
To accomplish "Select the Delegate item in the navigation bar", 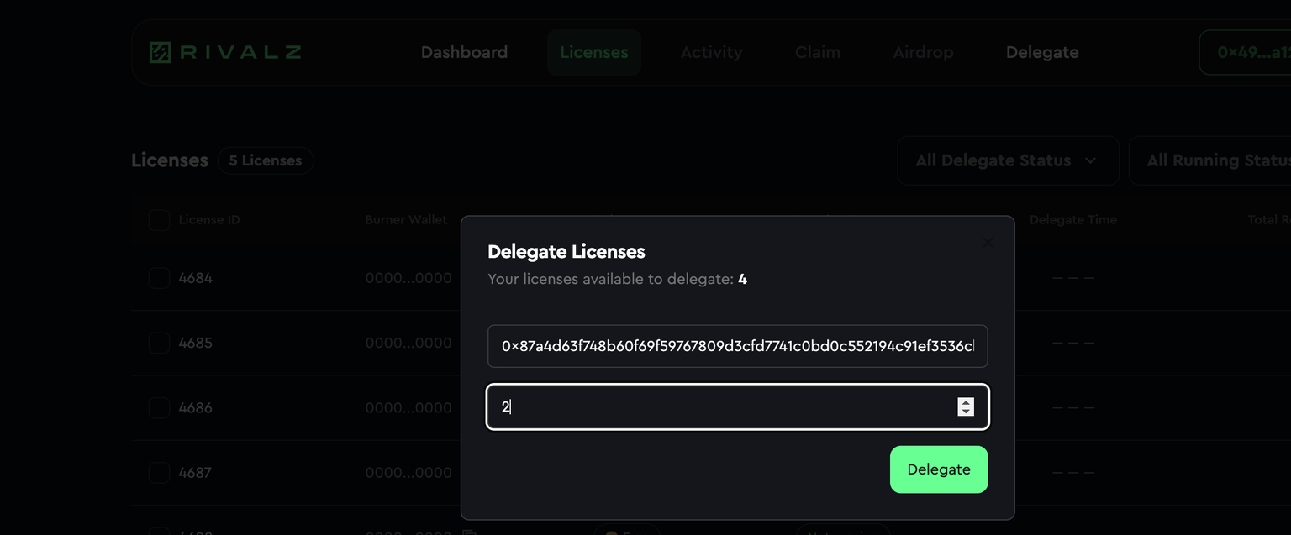I will [1042, 52].
